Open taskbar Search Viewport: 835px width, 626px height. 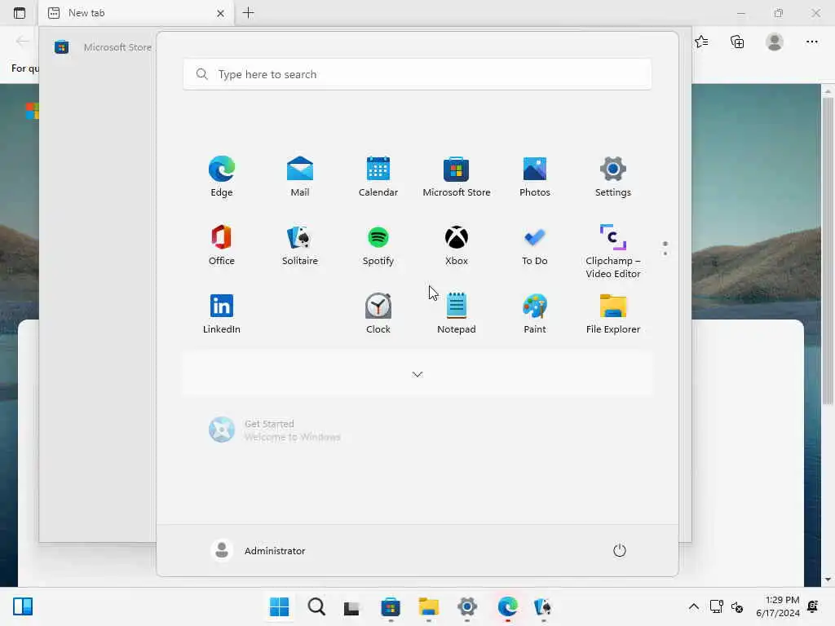[x=316, y=606]
